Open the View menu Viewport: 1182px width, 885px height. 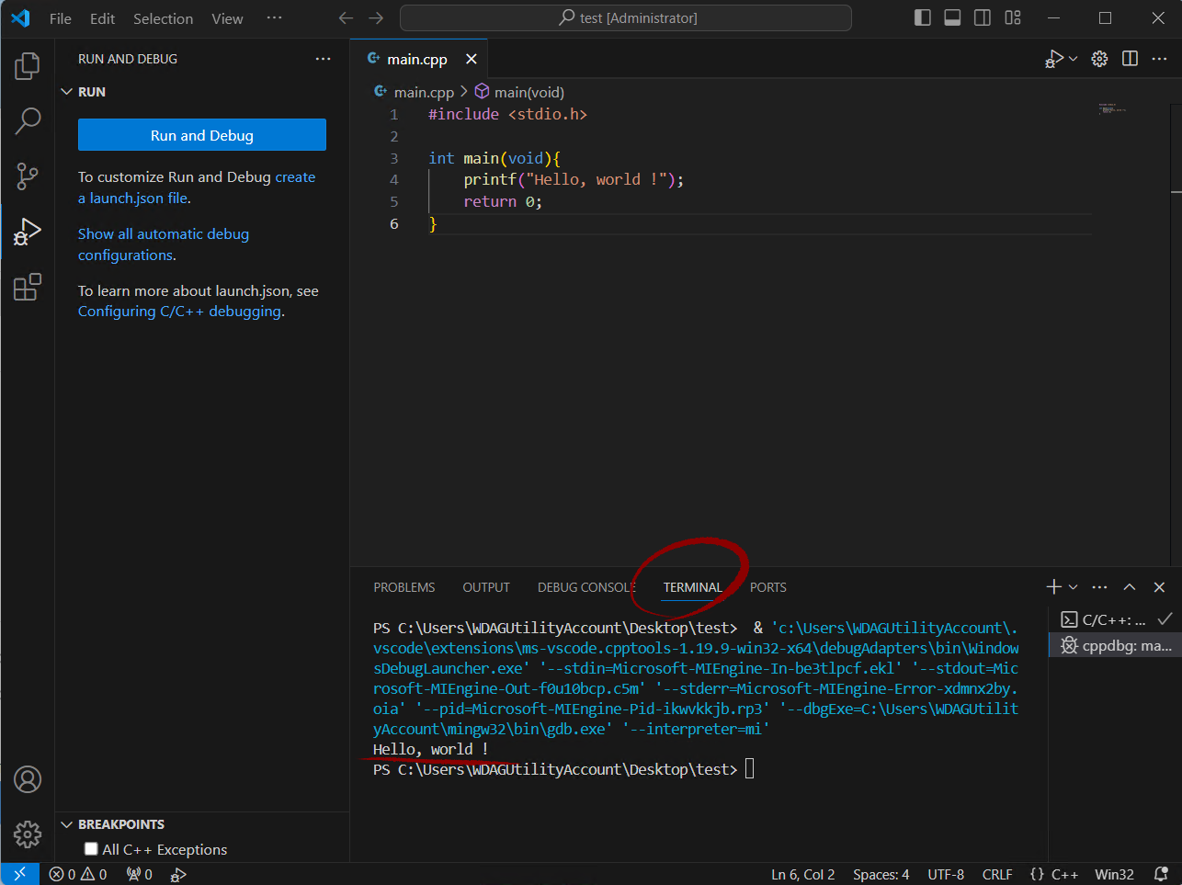pyautogui.click(x=226, y=17)
